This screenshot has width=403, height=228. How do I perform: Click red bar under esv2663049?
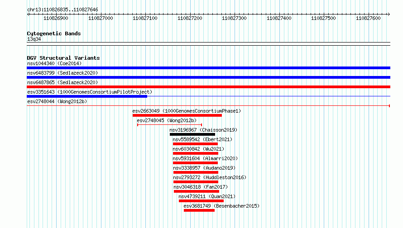pyautogui.click(x=177, y=115)
